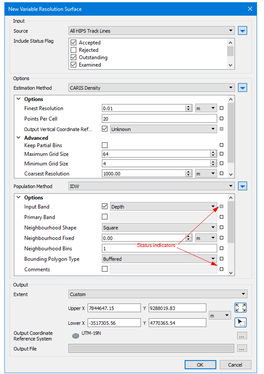The height and width of the screenshot is (374, 264).
Task: Increase the Maximum Grid Size stepper value
Action: click(x=213, y=153)
